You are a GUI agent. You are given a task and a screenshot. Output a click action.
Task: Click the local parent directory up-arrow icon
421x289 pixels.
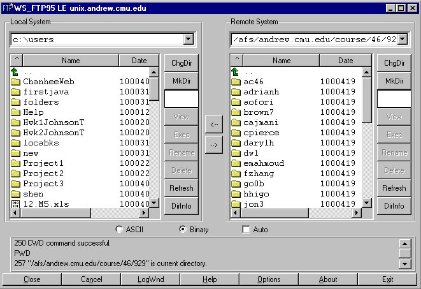tap(15, 72)
